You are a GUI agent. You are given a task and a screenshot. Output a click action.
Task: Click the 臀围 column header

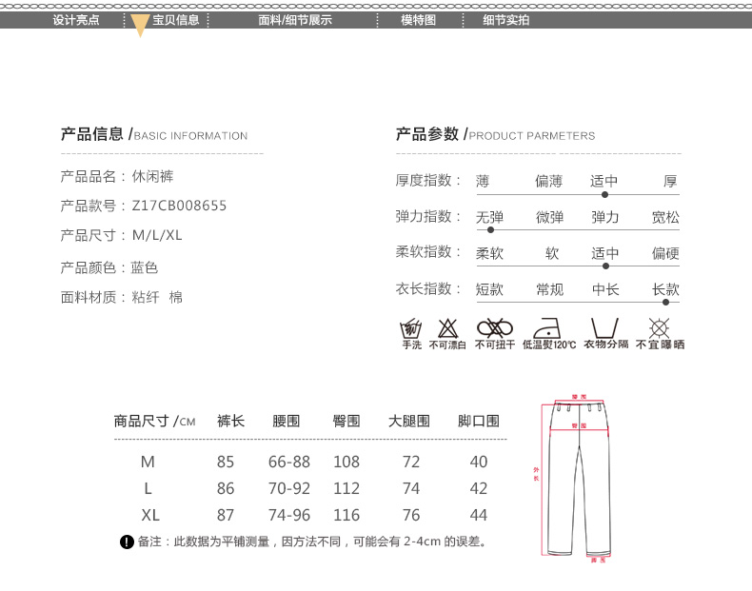346,421
